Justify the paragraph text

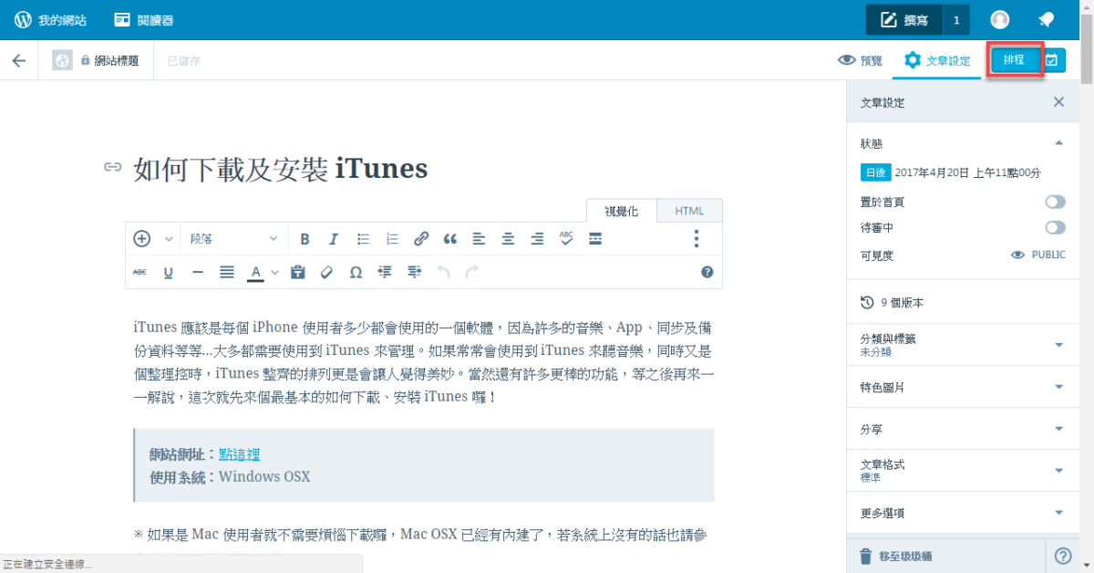pyautogui.click(x=227, y=272)
